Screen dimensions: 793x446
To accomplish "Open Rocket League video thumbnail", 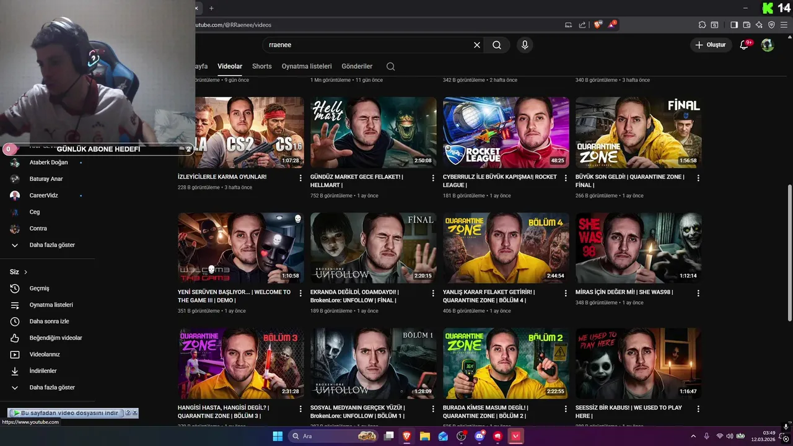I will (x=506, y=132).
